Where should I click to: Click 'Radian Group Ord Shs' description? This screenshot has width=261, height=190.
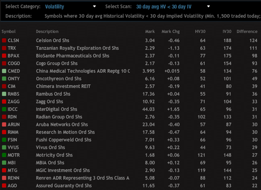(59, 117)
